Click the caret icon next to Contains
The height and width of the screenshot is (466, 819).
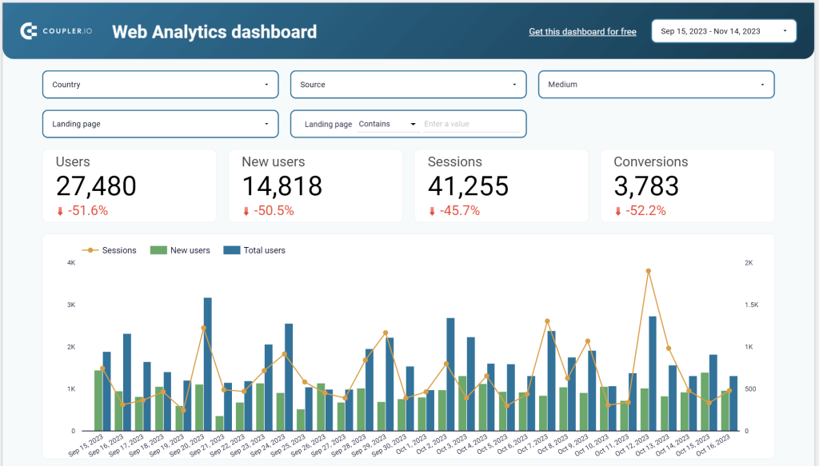[x=413, y=124]
